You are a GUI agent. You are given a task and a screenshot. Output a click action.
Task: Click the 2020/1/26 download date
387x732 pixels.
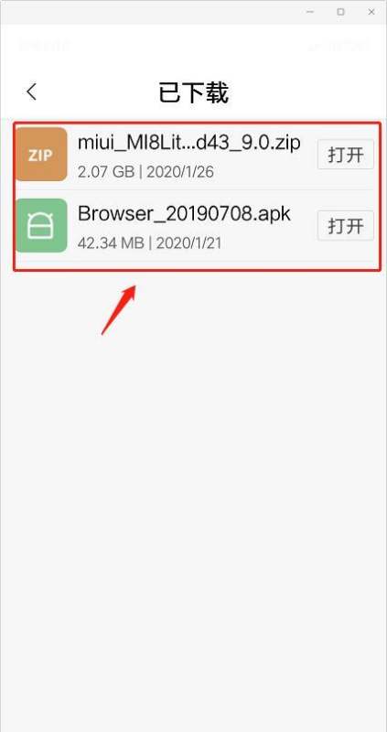coord(180,172)
